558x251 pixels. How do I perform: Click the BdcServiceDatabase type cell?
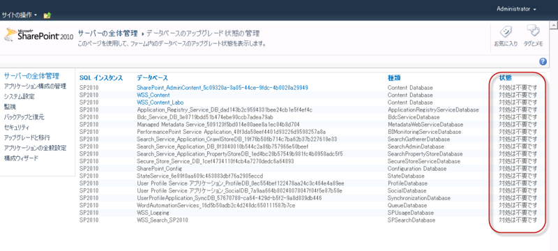414,117
